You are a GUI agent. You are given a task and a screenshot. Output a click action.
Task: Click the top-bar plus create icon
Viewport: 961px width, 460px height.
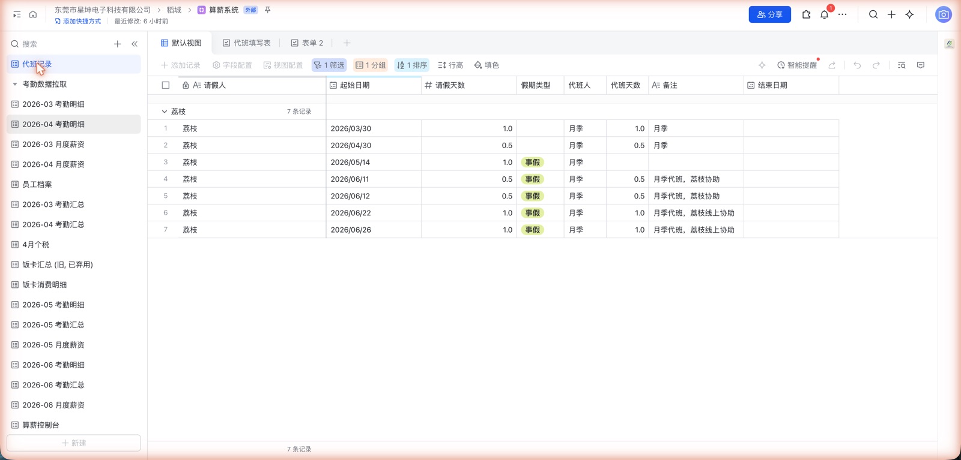pos(891,14)
